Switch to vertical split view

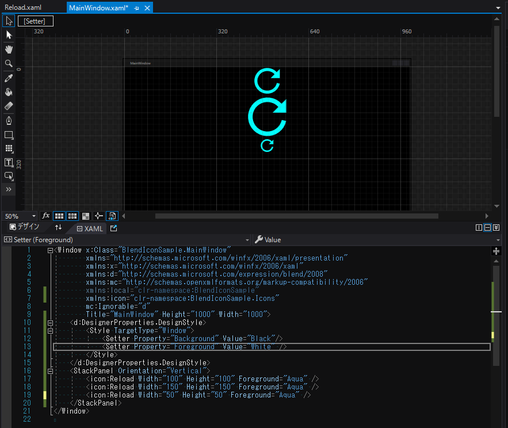pos(479,228)
